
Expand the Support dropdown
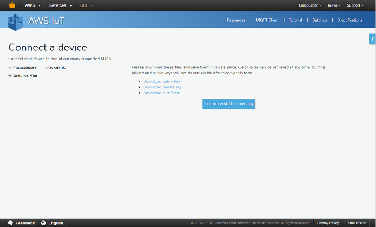point(355,5)
